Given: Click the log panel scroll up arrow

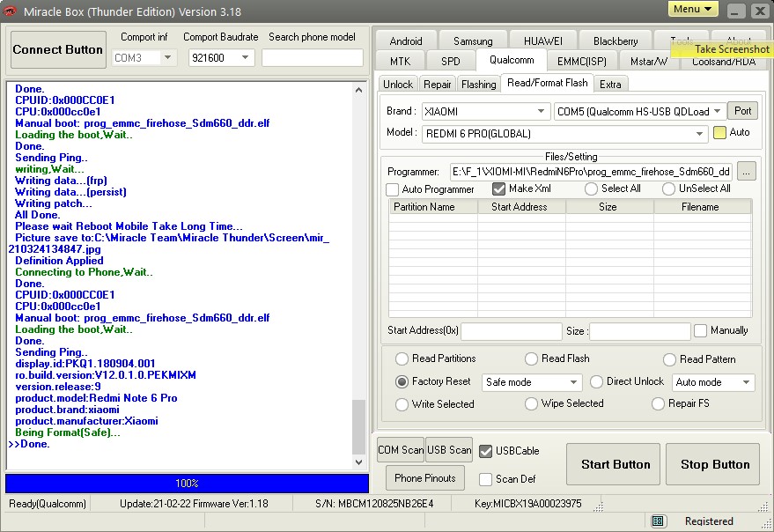Looking at the screenshot, I should click(x=359, y=90).
